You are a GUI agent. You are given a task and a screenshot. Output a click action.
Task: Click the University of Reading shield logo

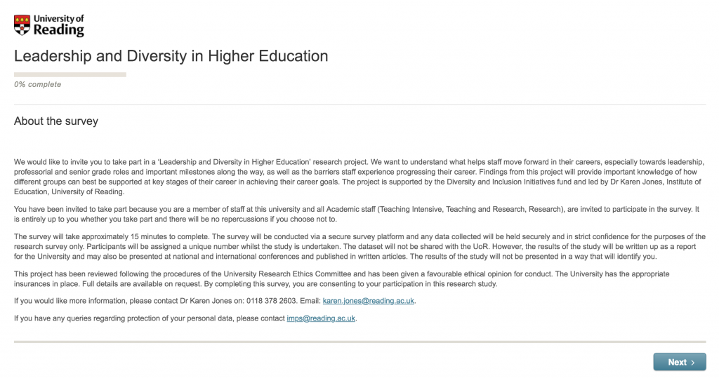22,25
